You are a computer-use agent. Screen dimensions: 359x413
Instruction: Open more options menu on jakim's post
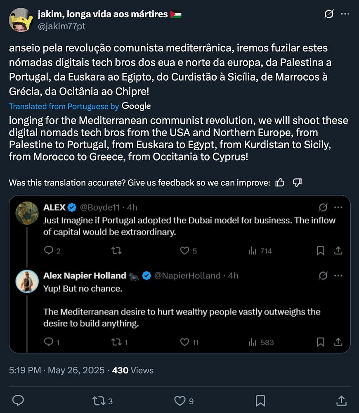pyautogui.click(x=345, y=14)
